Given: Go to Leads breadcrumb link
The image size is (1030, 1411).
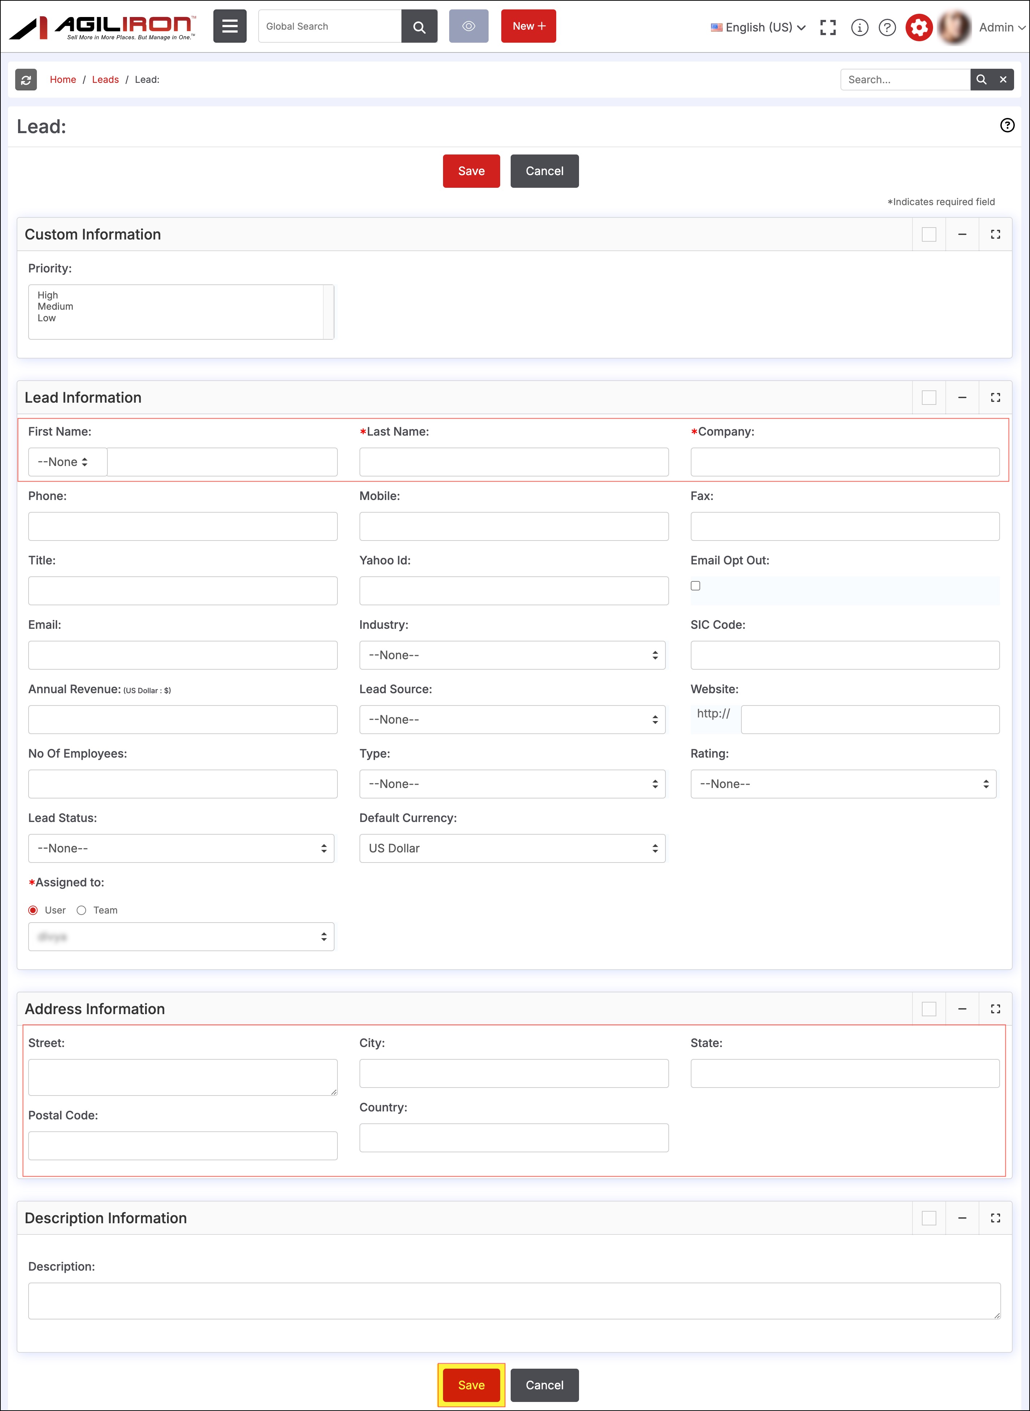Looking at the screenshot, I should click(105, 79).
